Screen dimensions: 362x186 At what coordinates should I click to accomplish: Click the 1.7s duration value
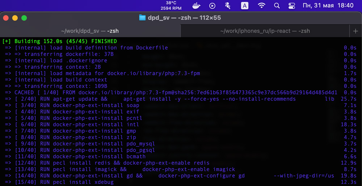tap(350, 73)
